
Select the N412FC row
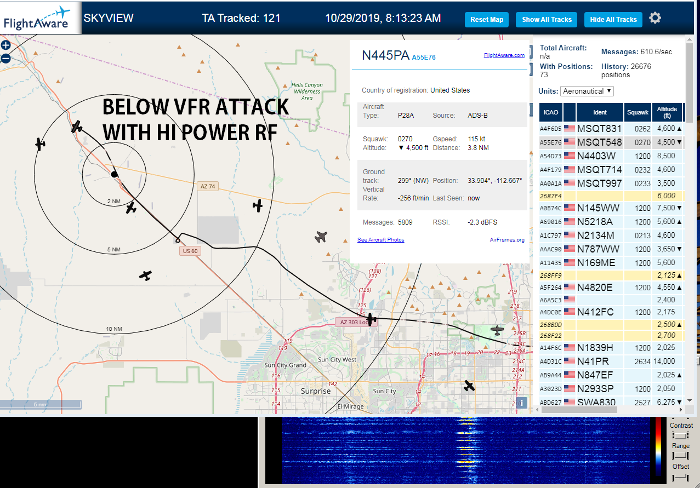pyautogui.click(x=611, y=312)
